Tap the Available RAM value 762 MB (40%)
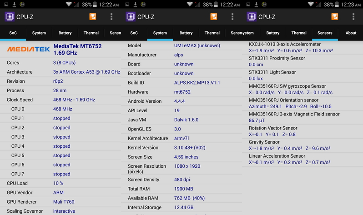Screen dimensions: 363x215 189,198
